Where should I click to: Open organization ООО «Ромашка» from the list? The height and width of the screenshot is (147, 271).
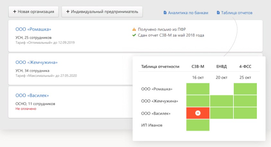[x=33, y=29]
